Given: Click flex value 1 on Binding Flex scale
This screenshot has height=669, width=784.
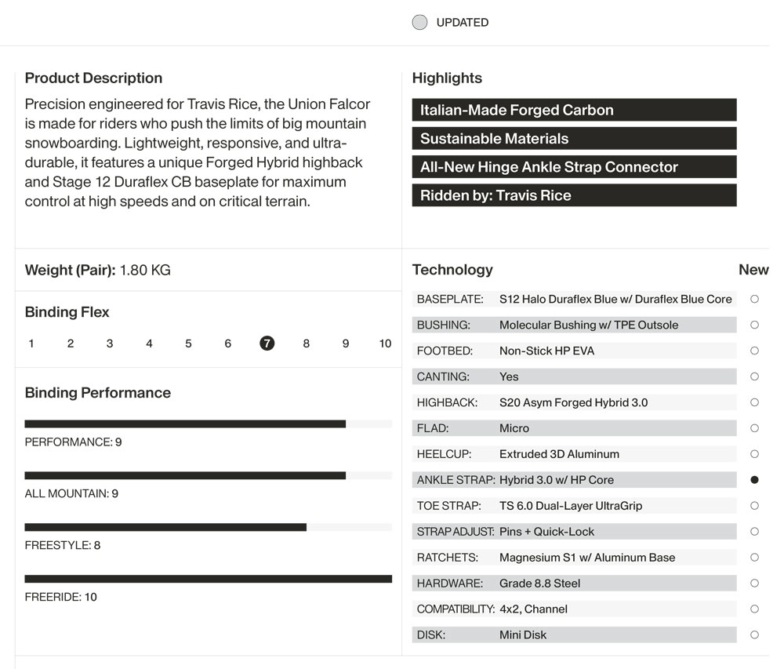Looking at the screenshot, I should click(x=31, y=344).
